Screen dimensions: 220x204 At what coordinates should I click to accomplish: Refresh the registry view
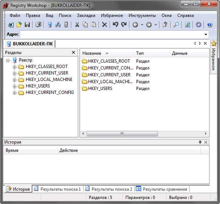(x=187, y=25)
